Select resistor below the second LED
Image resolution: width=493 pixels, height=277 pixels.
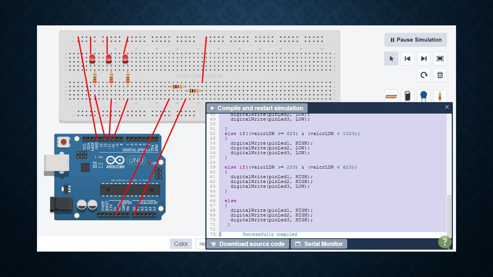pyautogui.click(x=111, y=78)
